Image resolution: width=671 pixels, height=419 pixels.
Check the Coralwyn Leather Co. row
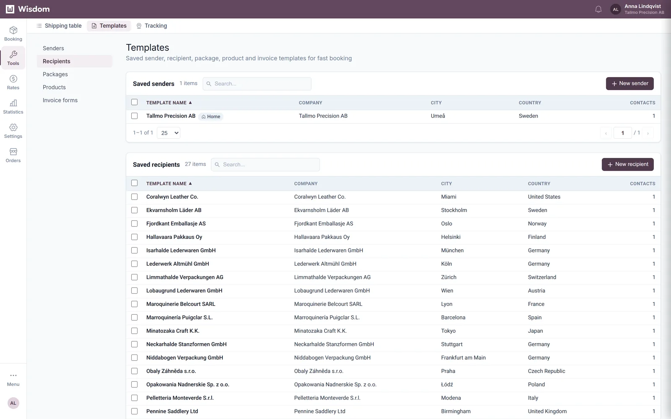pos(134,197)
